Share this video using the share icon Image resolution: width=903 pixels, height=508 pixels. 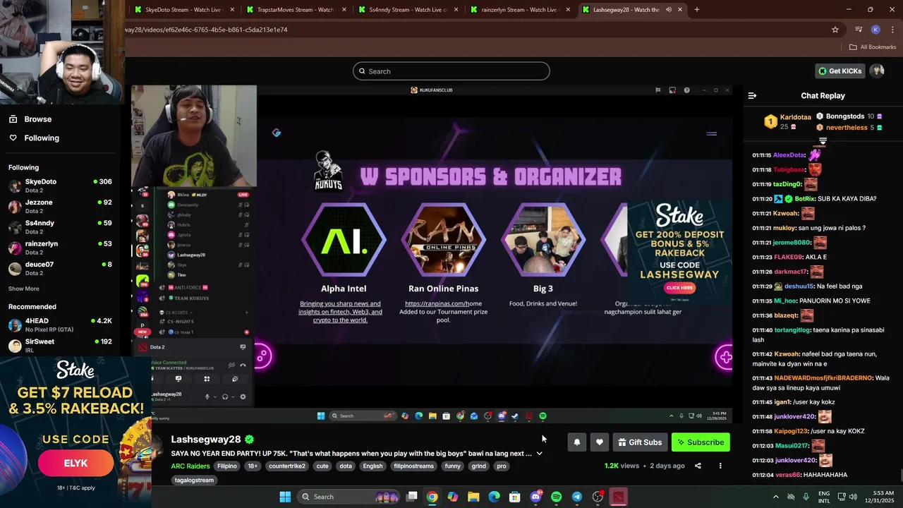click(698, 466)
